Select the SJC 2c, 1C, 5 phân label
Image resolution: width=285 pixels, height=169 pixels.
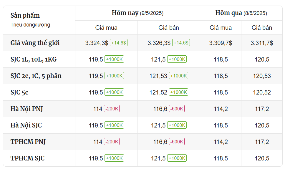pyautogui.click(x=36, y=76)
